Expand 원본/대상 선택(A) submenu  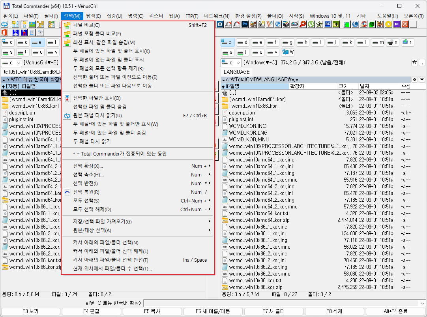[x=210, y=230]
